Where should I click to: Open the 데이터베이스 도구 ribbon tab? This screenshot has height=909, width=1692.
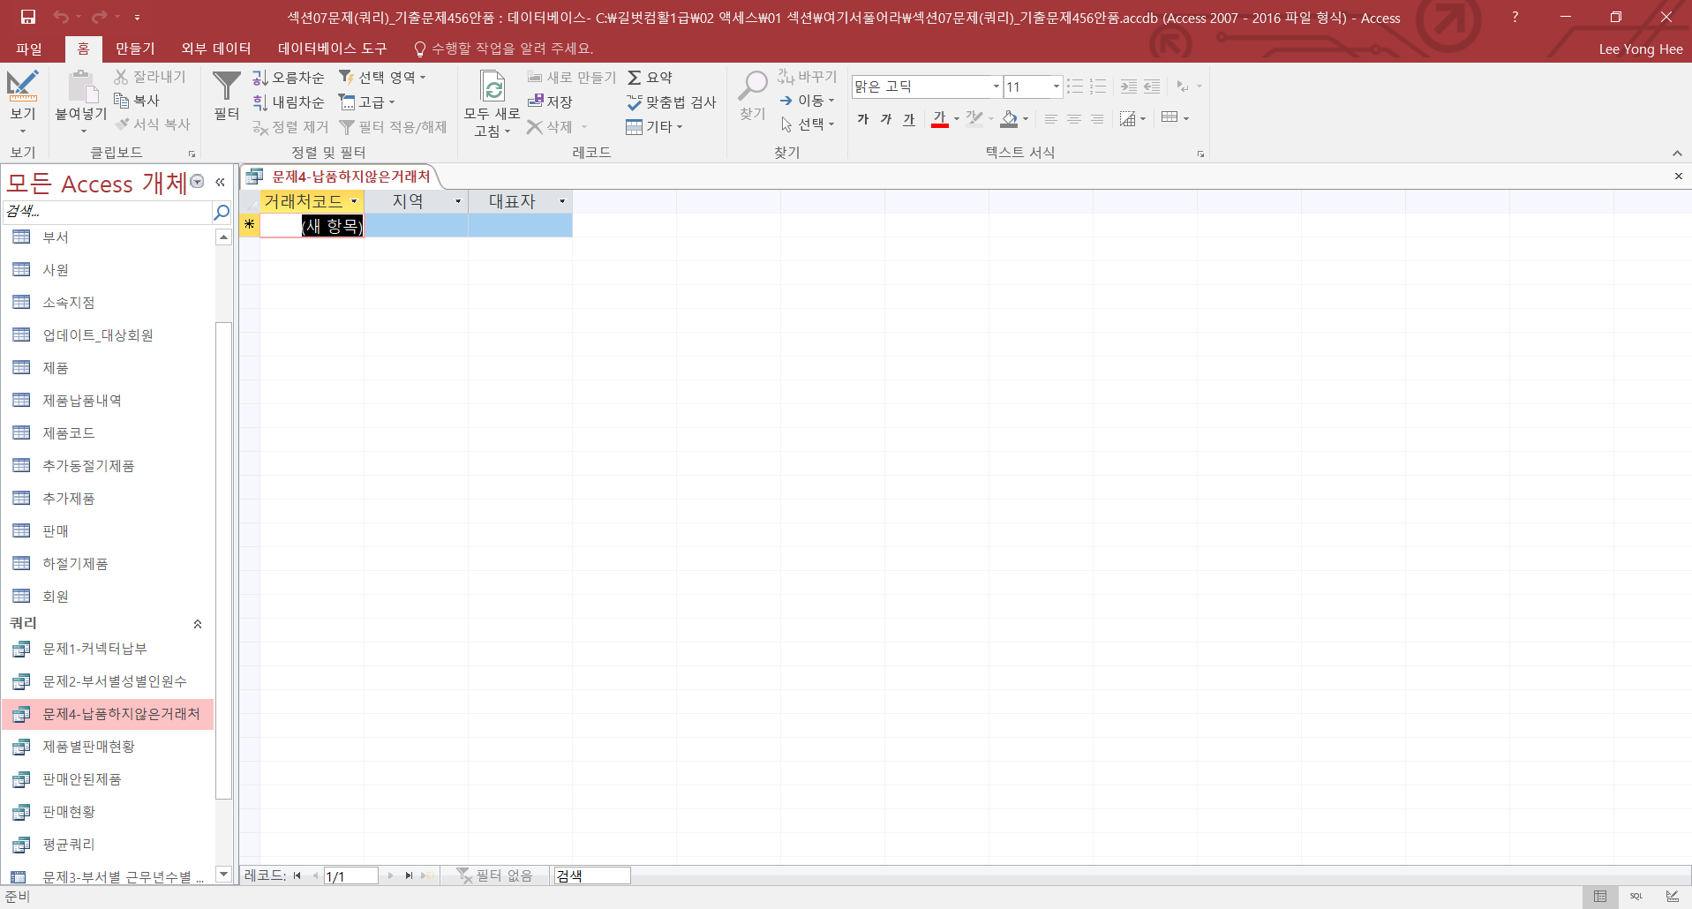coord(332,49)
